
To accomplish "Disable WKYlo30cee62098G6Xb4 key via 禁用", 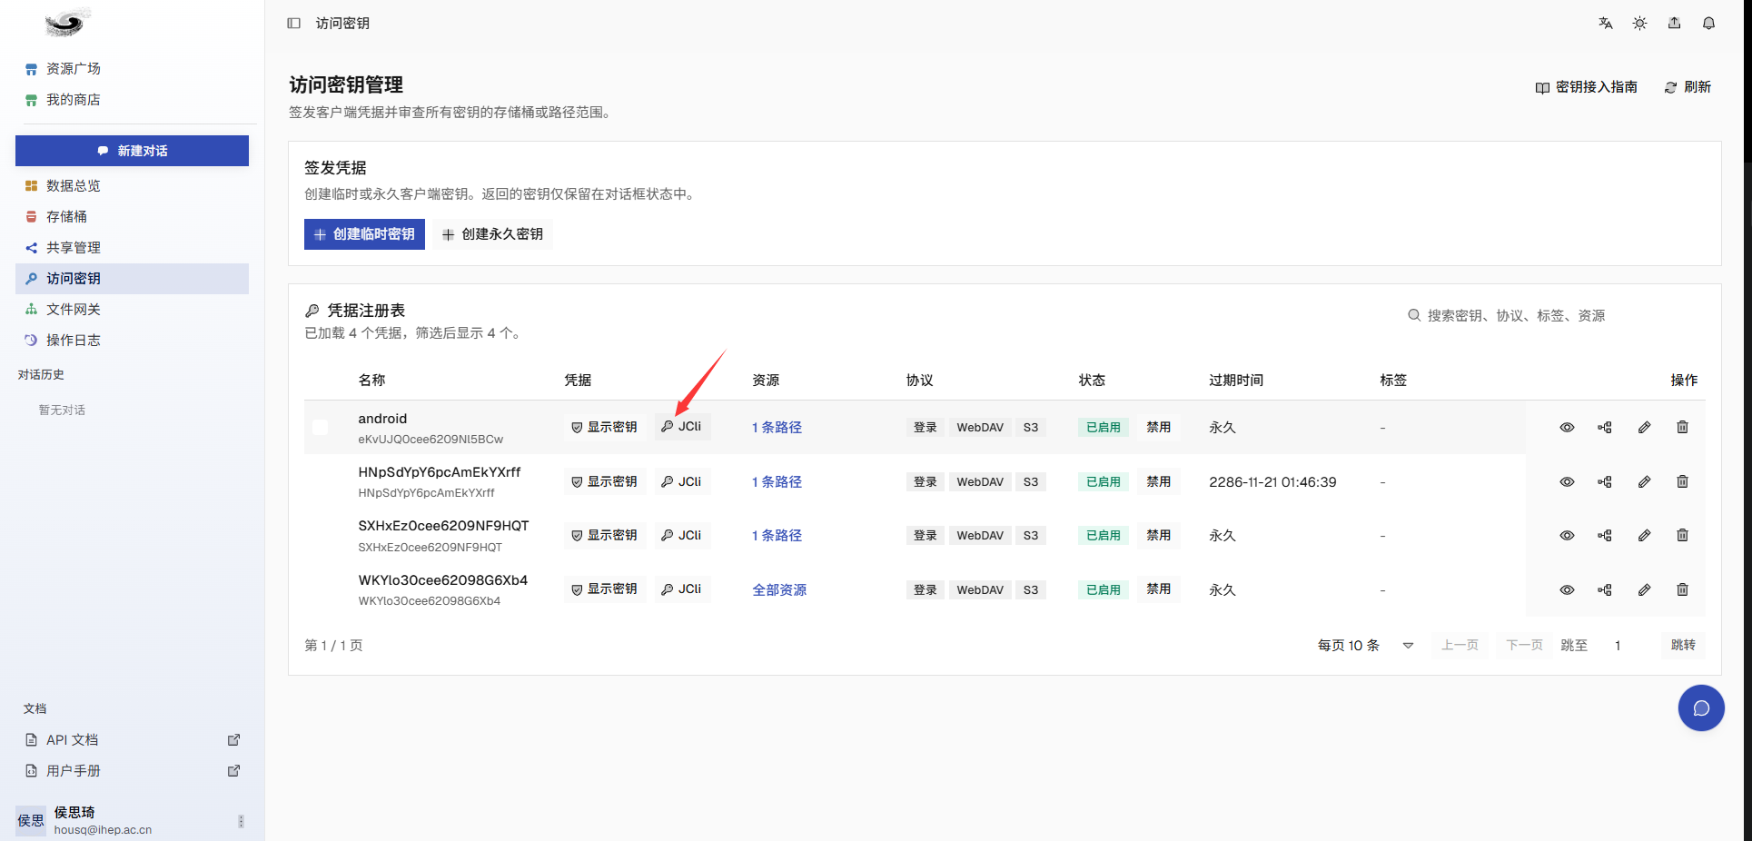I will click(x=1158, y=589).
